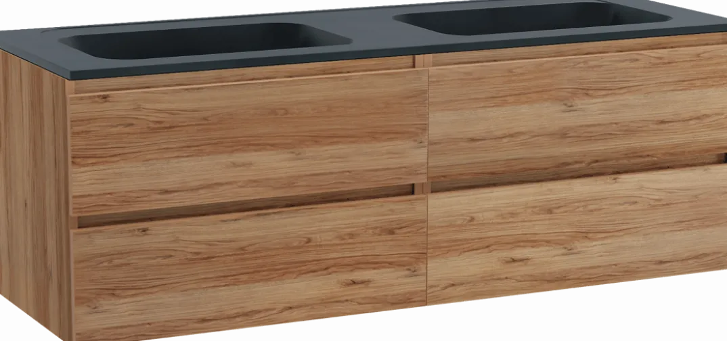Click the right black sink basin
This screenshot has height=341, width=727.
[532, 18]
